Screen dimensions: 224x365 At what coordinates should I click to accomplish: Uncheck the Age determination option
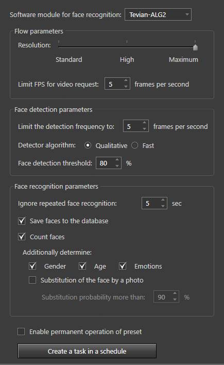pos(82,266)
